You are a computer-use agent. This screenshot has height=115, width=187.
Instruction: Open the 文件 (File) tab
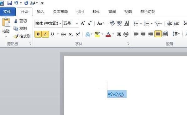8,12
